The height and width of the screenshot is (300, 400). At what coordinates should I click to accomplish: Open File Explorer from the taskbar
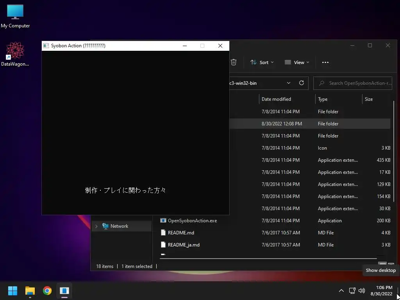(x=30, y=291)
